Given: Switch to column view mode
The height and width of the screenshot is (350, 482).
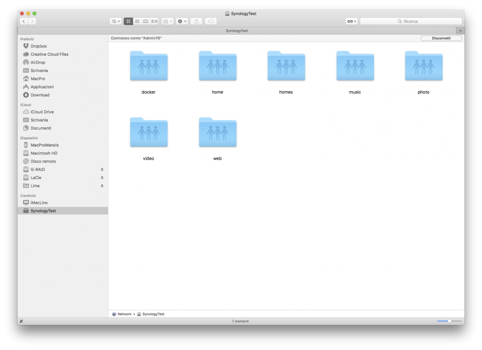Looking at the screenshot, I should click(x=146, y=21).
